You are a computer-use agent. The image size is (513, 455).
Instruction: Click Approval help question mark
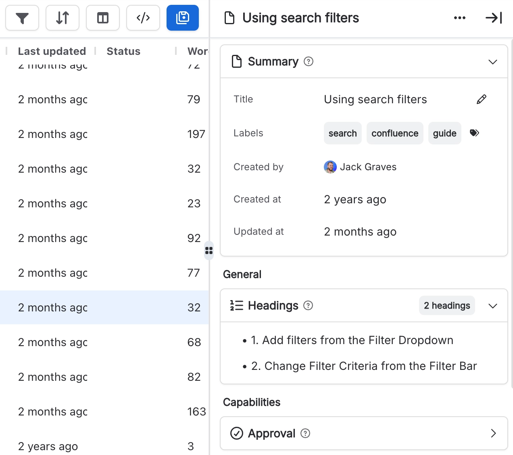pos(306,433)
